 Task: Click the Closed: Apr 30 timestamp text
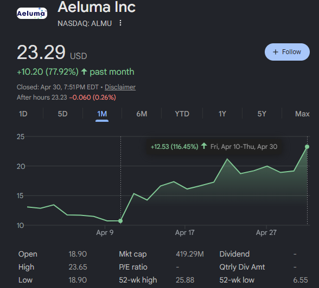tap(58, 87)
